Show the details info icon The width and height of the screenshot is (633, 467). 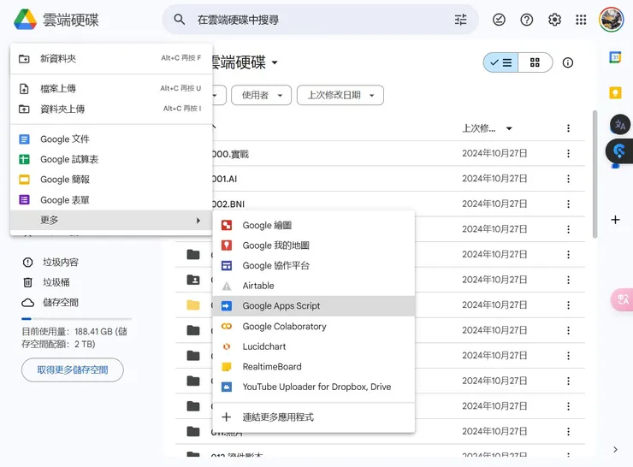[x=568, y=62]
